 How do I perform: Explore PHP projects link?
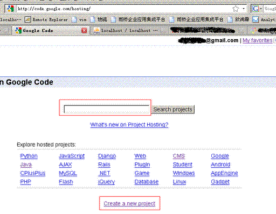pos(25,182)
